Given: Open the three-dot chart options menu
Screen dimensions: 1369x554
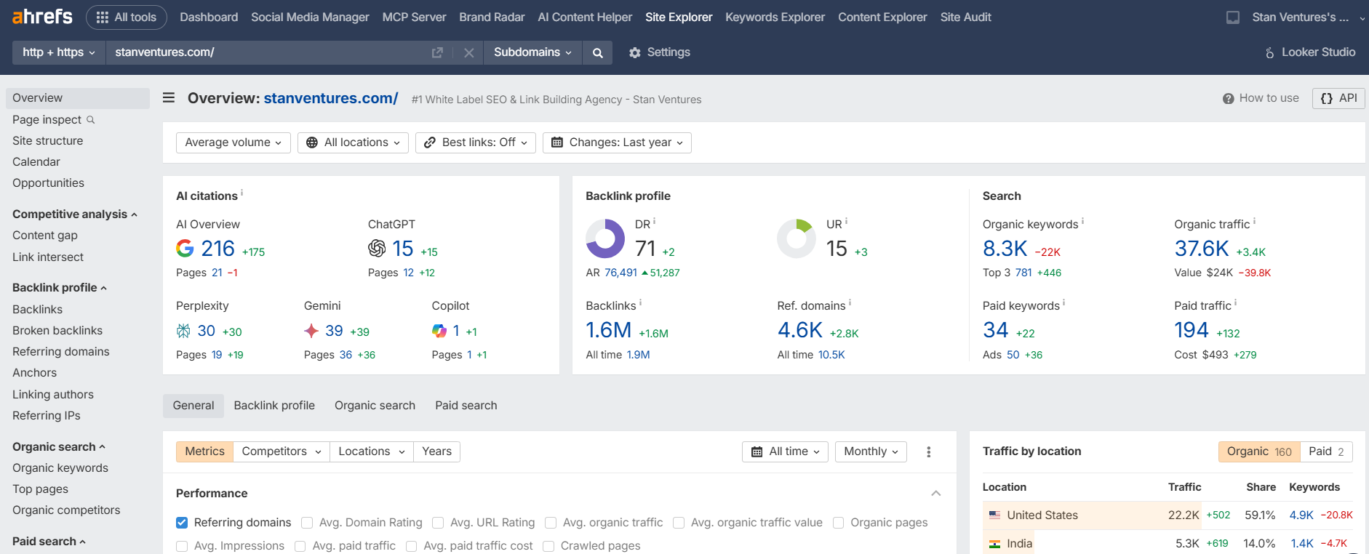Looking at the screenshot, I should pos(928,451).
